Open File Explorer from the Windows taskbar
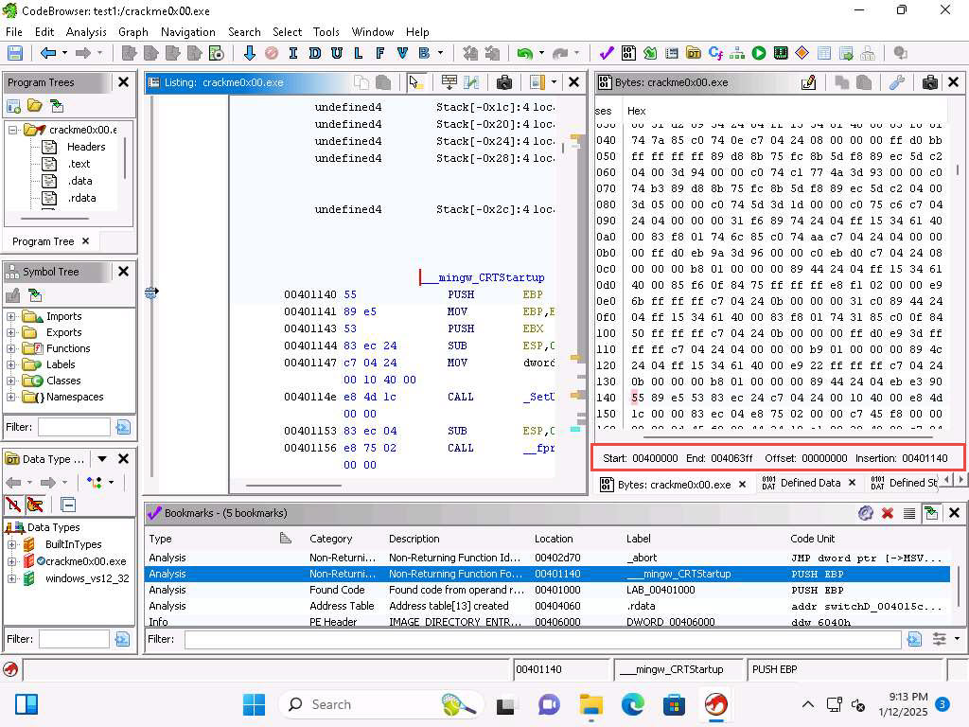 point(590,704)
